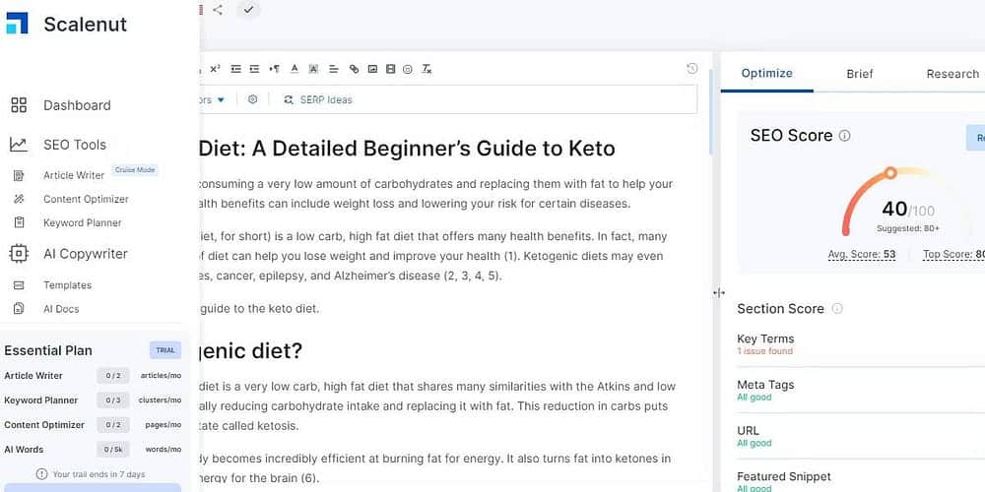
Task: Click the checkmark save status icon
Action: click(x=249, y=10)
